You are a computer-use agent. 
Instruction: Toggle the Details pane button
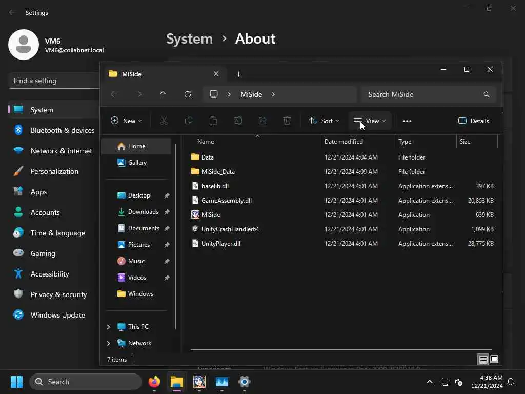473,121
